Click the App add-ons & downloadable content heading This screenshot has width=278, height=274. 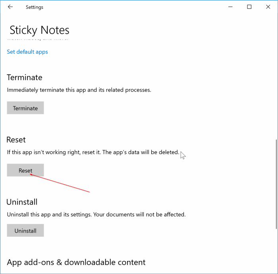tap(76, 262)
